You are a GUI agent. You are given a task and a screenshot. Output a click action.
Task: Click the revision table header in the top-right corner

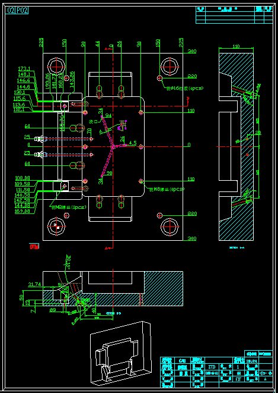coord(234,10)
